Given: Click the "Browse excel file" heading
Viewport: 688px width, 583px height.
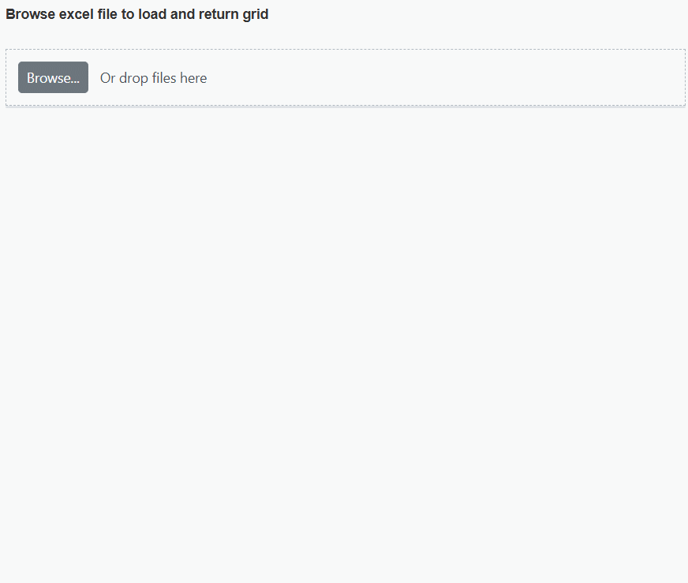Looking at the screenshot, I should (x=136, y=14).
